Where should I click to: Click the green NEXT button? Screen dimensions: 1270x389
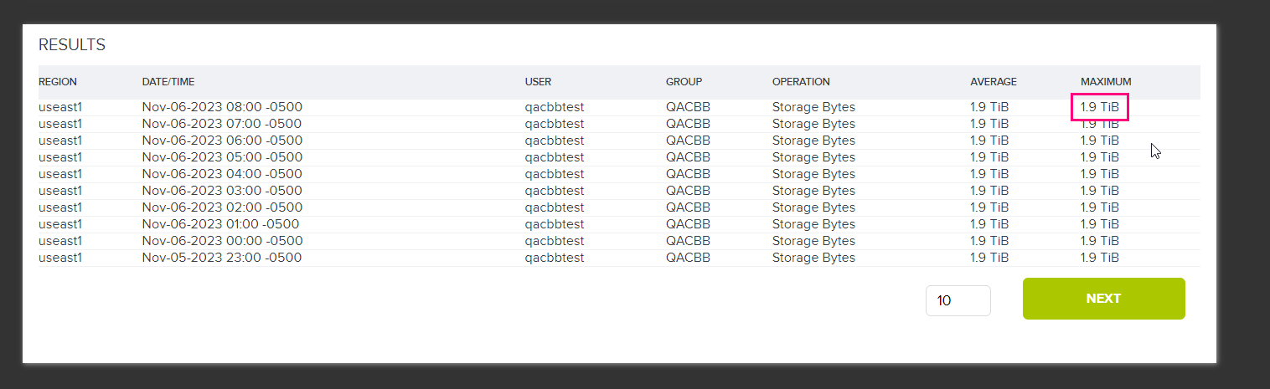(x=1103, y=299)
